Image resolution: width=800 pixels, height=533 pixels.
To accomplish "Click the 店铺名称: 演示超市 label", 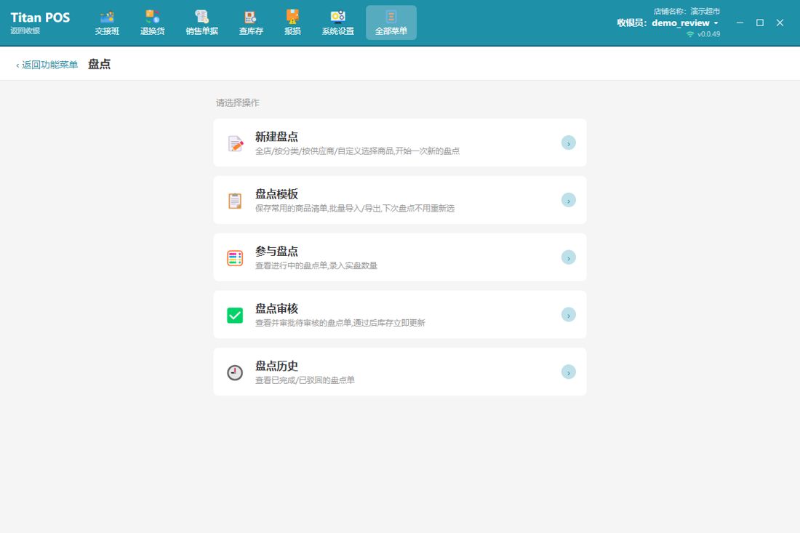I will pyautogui.click(x=687, y=11).
